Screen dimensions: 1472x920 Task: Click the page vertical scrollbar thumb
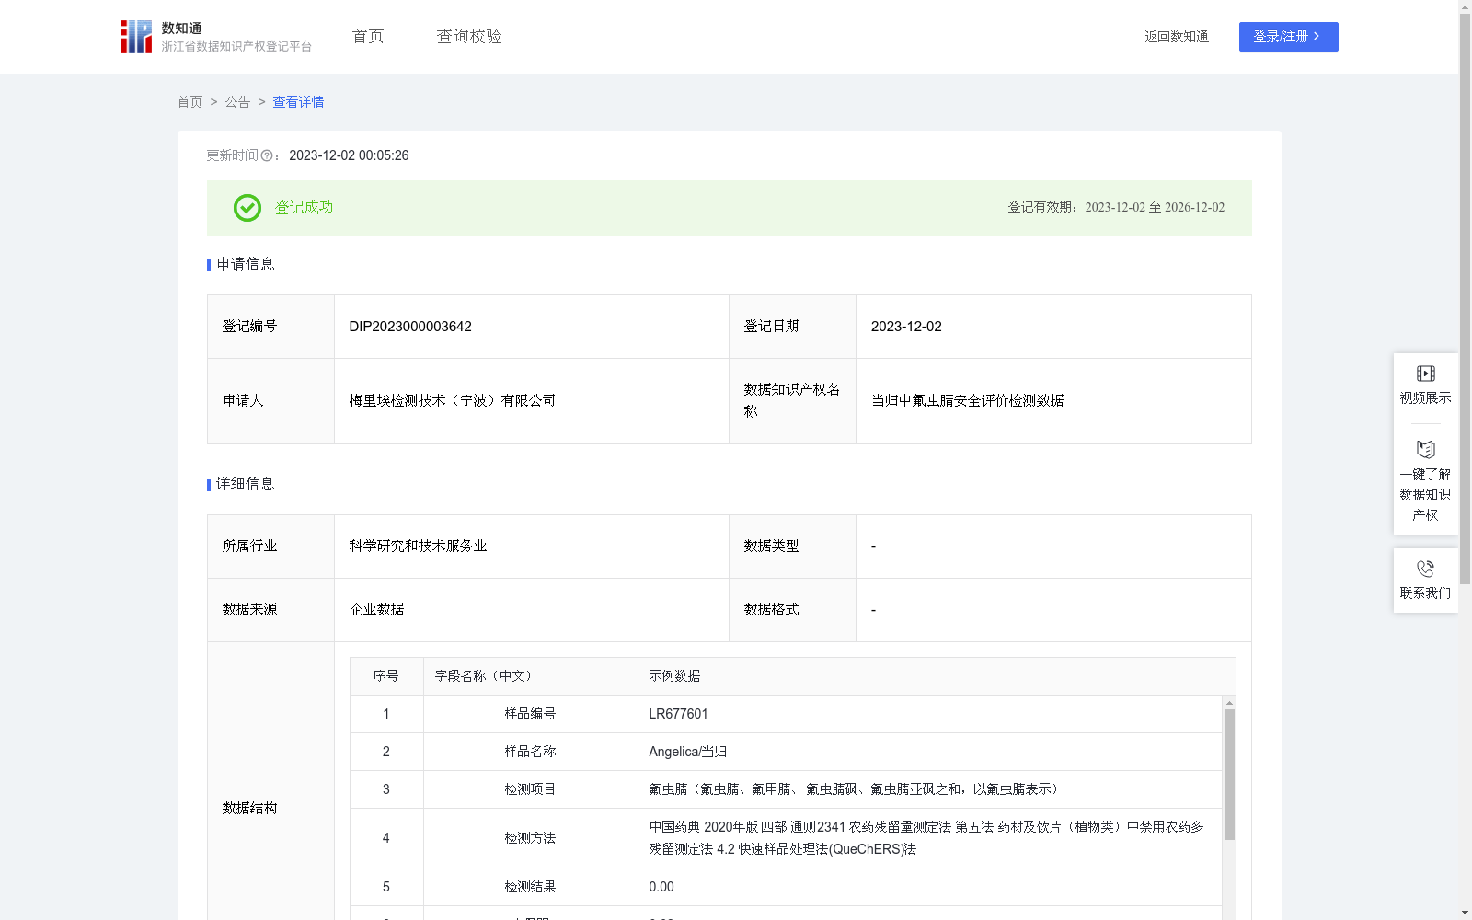1465,299
